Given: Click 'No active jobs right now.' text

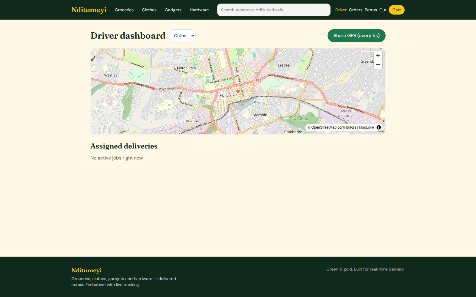Looking at the screenshot, I should click(x=117, y=158).
